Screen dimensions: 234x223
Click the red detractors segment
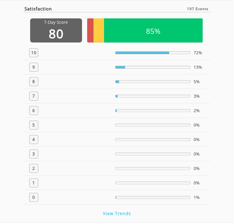(90, 30)
